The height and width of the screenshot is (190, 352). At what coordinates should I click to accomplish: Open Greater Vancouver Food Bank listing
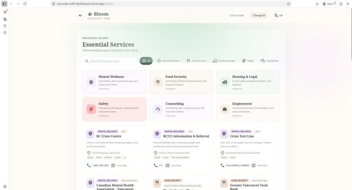coord(249,187)
